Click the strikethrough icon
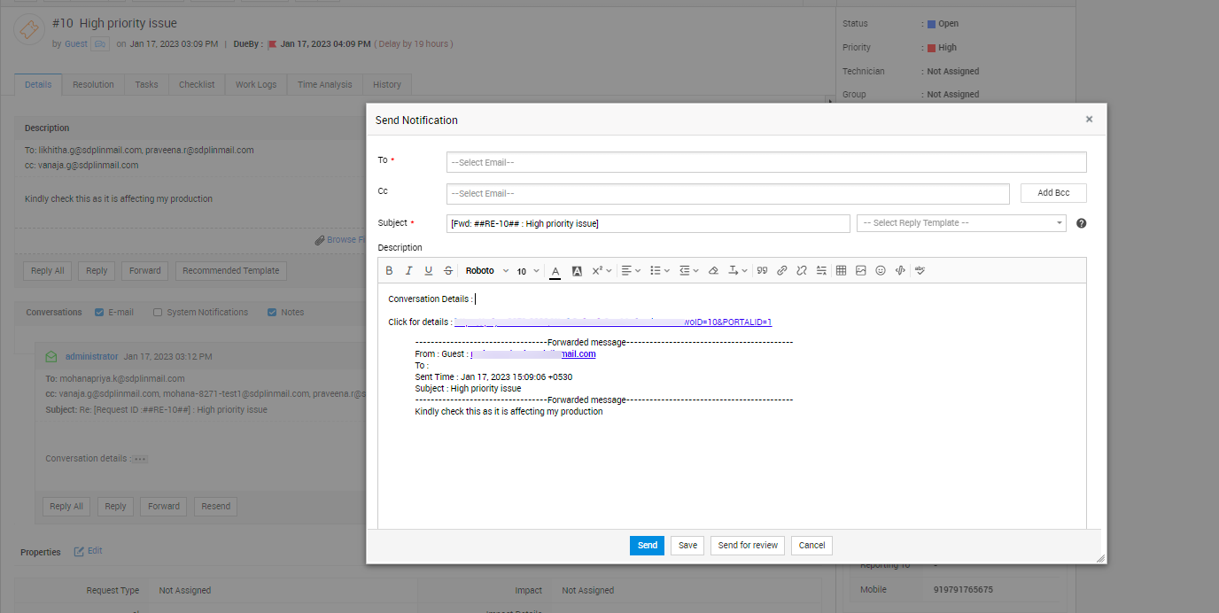This screenshot has height=613, width=1219. click(x=448, y=271)
